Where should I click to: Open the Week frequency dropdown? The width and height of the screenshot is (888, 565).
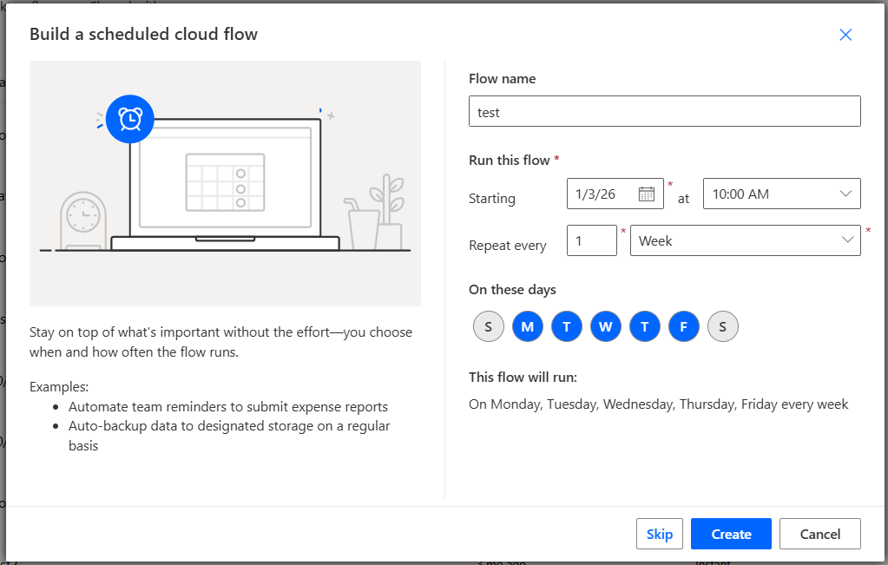point(746,240)
